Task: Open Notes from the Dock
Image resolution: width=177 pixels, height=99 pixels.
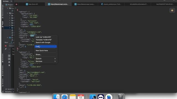Action: [72, 97]
